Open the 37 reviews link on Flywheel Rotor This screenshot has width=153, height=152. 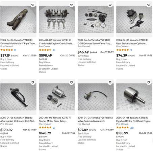(132, 128)
